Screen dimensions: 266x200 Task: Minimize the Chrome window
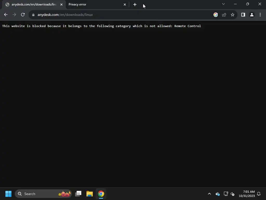(235, 4)
